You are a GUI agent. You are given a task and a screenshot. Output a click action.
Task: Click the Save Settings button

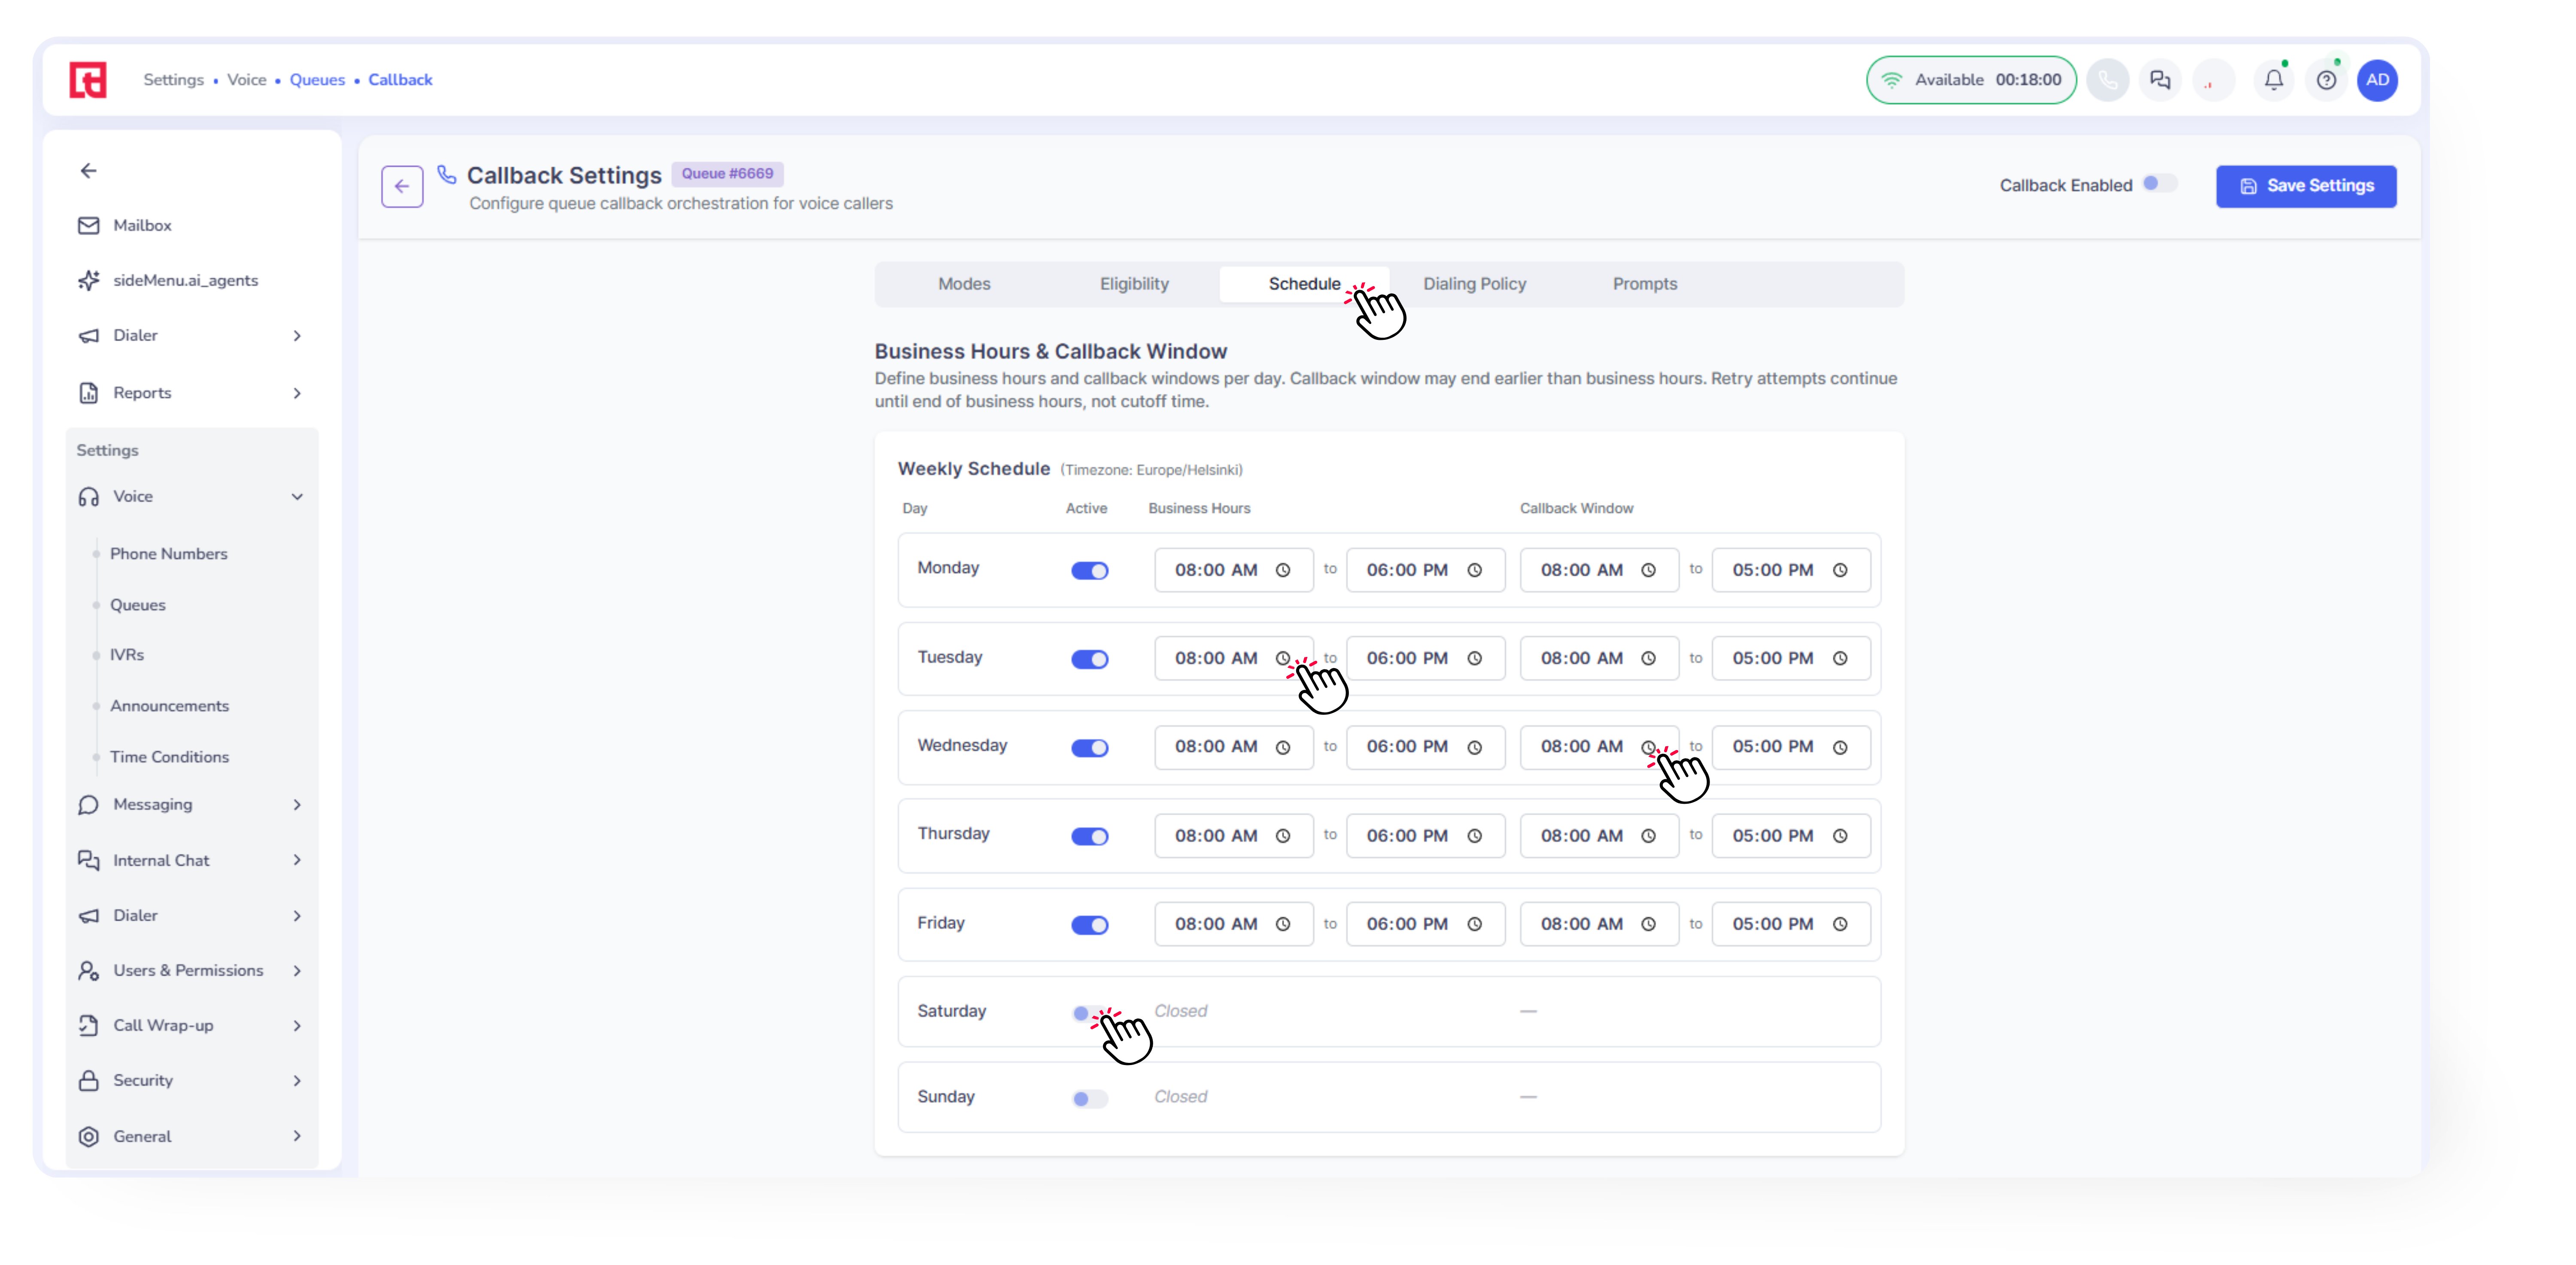pos(2305,187)
